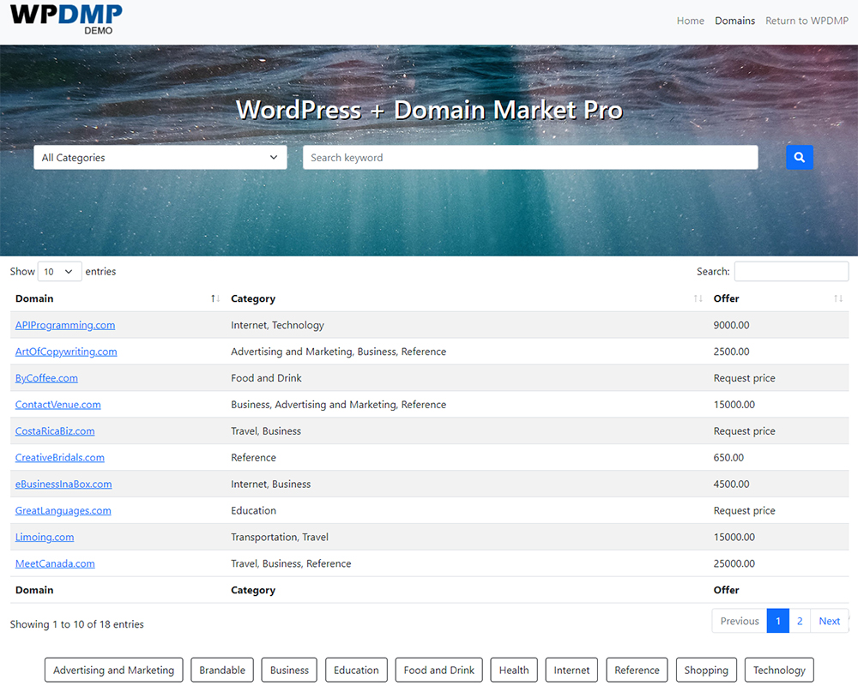Click the Next pagination button
The height and width of the screenshot is (686, 858).
[829, 621]
